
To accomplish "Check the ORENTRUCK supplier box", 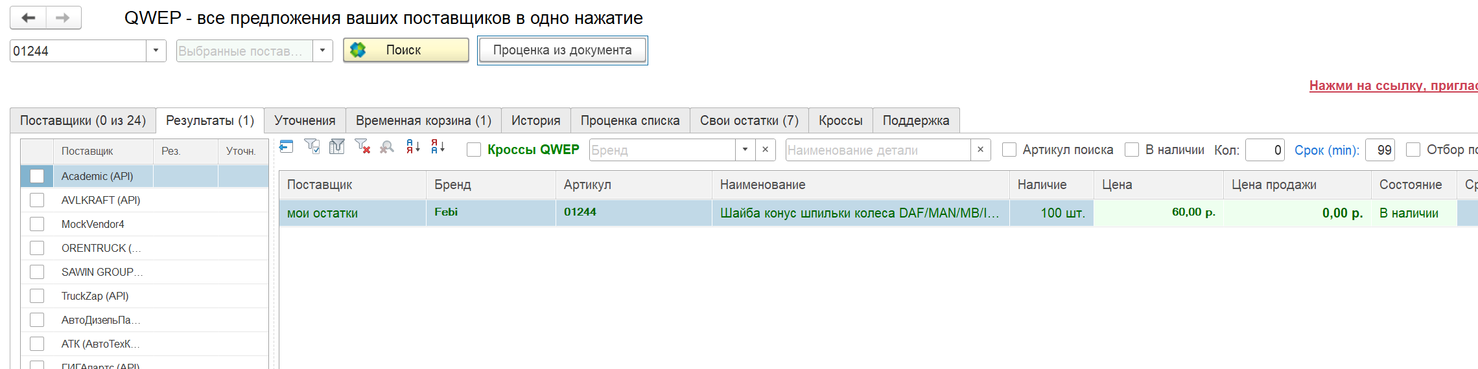I will click(37, 248).
